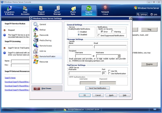Screen dimensions: 162x113
Task: Select Passwords settings icon
Action: click(x=36, y=35)
